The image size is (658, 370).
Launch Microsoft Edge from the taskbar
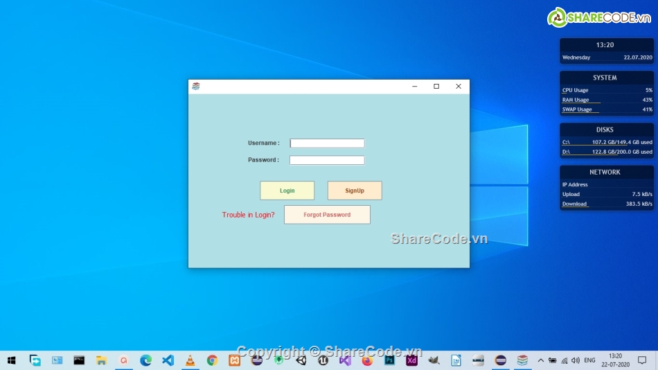[145, 360]
